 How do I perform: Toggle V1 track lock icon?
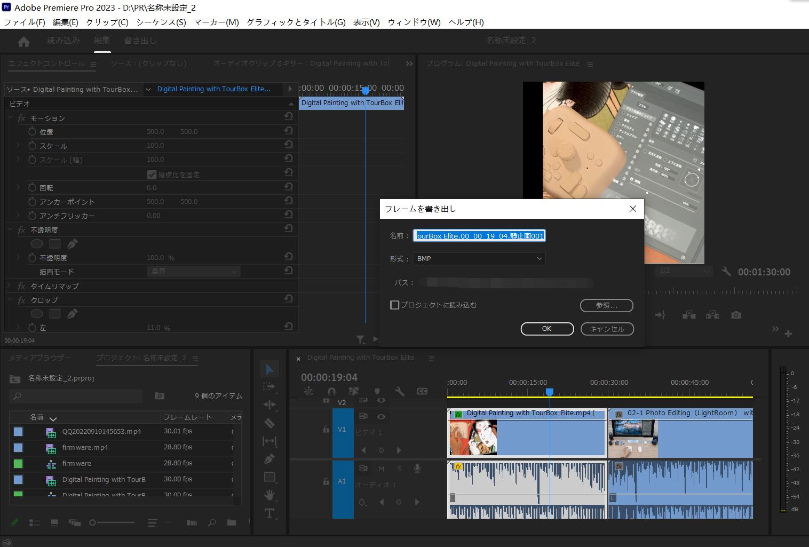click(x=326, y=429)
